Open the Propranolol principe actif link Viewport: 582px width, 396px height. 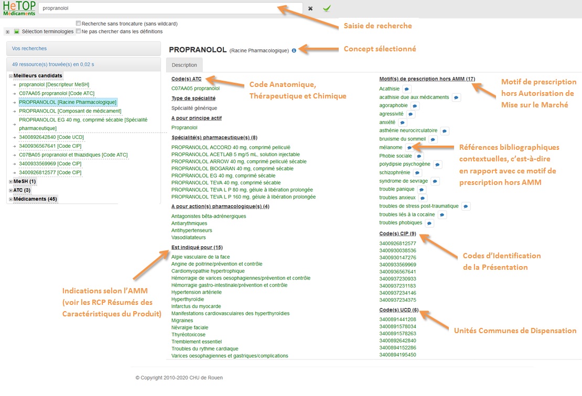185,128
